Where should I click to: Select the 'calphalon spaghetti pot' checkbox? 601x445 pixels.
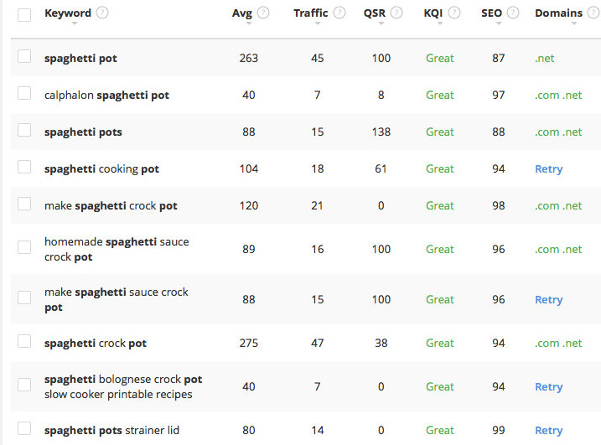point(24,93)
